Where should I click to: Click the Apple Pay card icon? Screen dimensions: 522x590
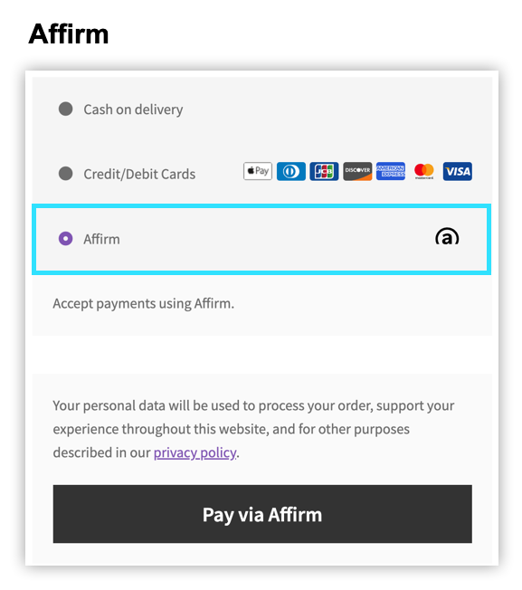[258, 171]
